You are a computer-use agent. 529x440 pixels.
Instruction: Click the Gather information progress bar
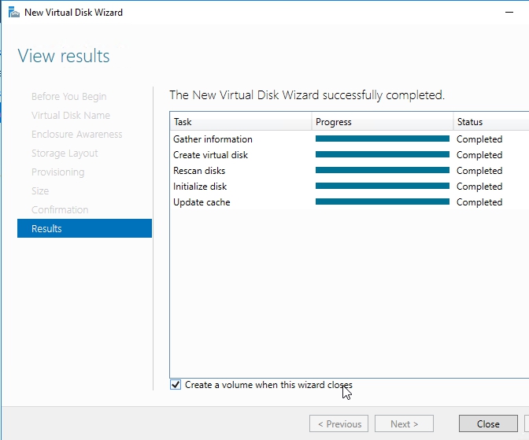click(x=383, y=139)
